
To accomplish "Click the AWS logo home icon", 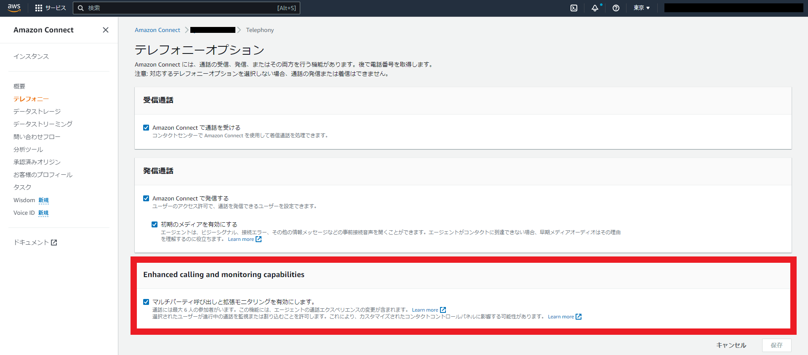I will tap(14, 8).
